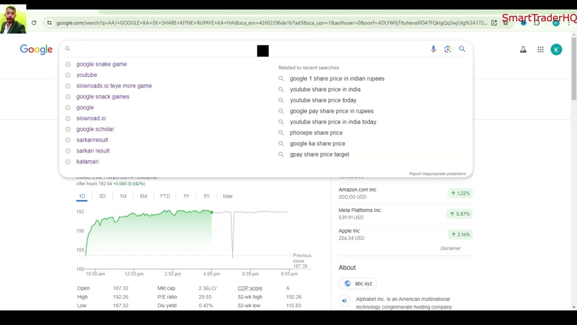Click clock icon beside katamari
The height and width of the screenshot is (325, 577).
coord(68,162)
